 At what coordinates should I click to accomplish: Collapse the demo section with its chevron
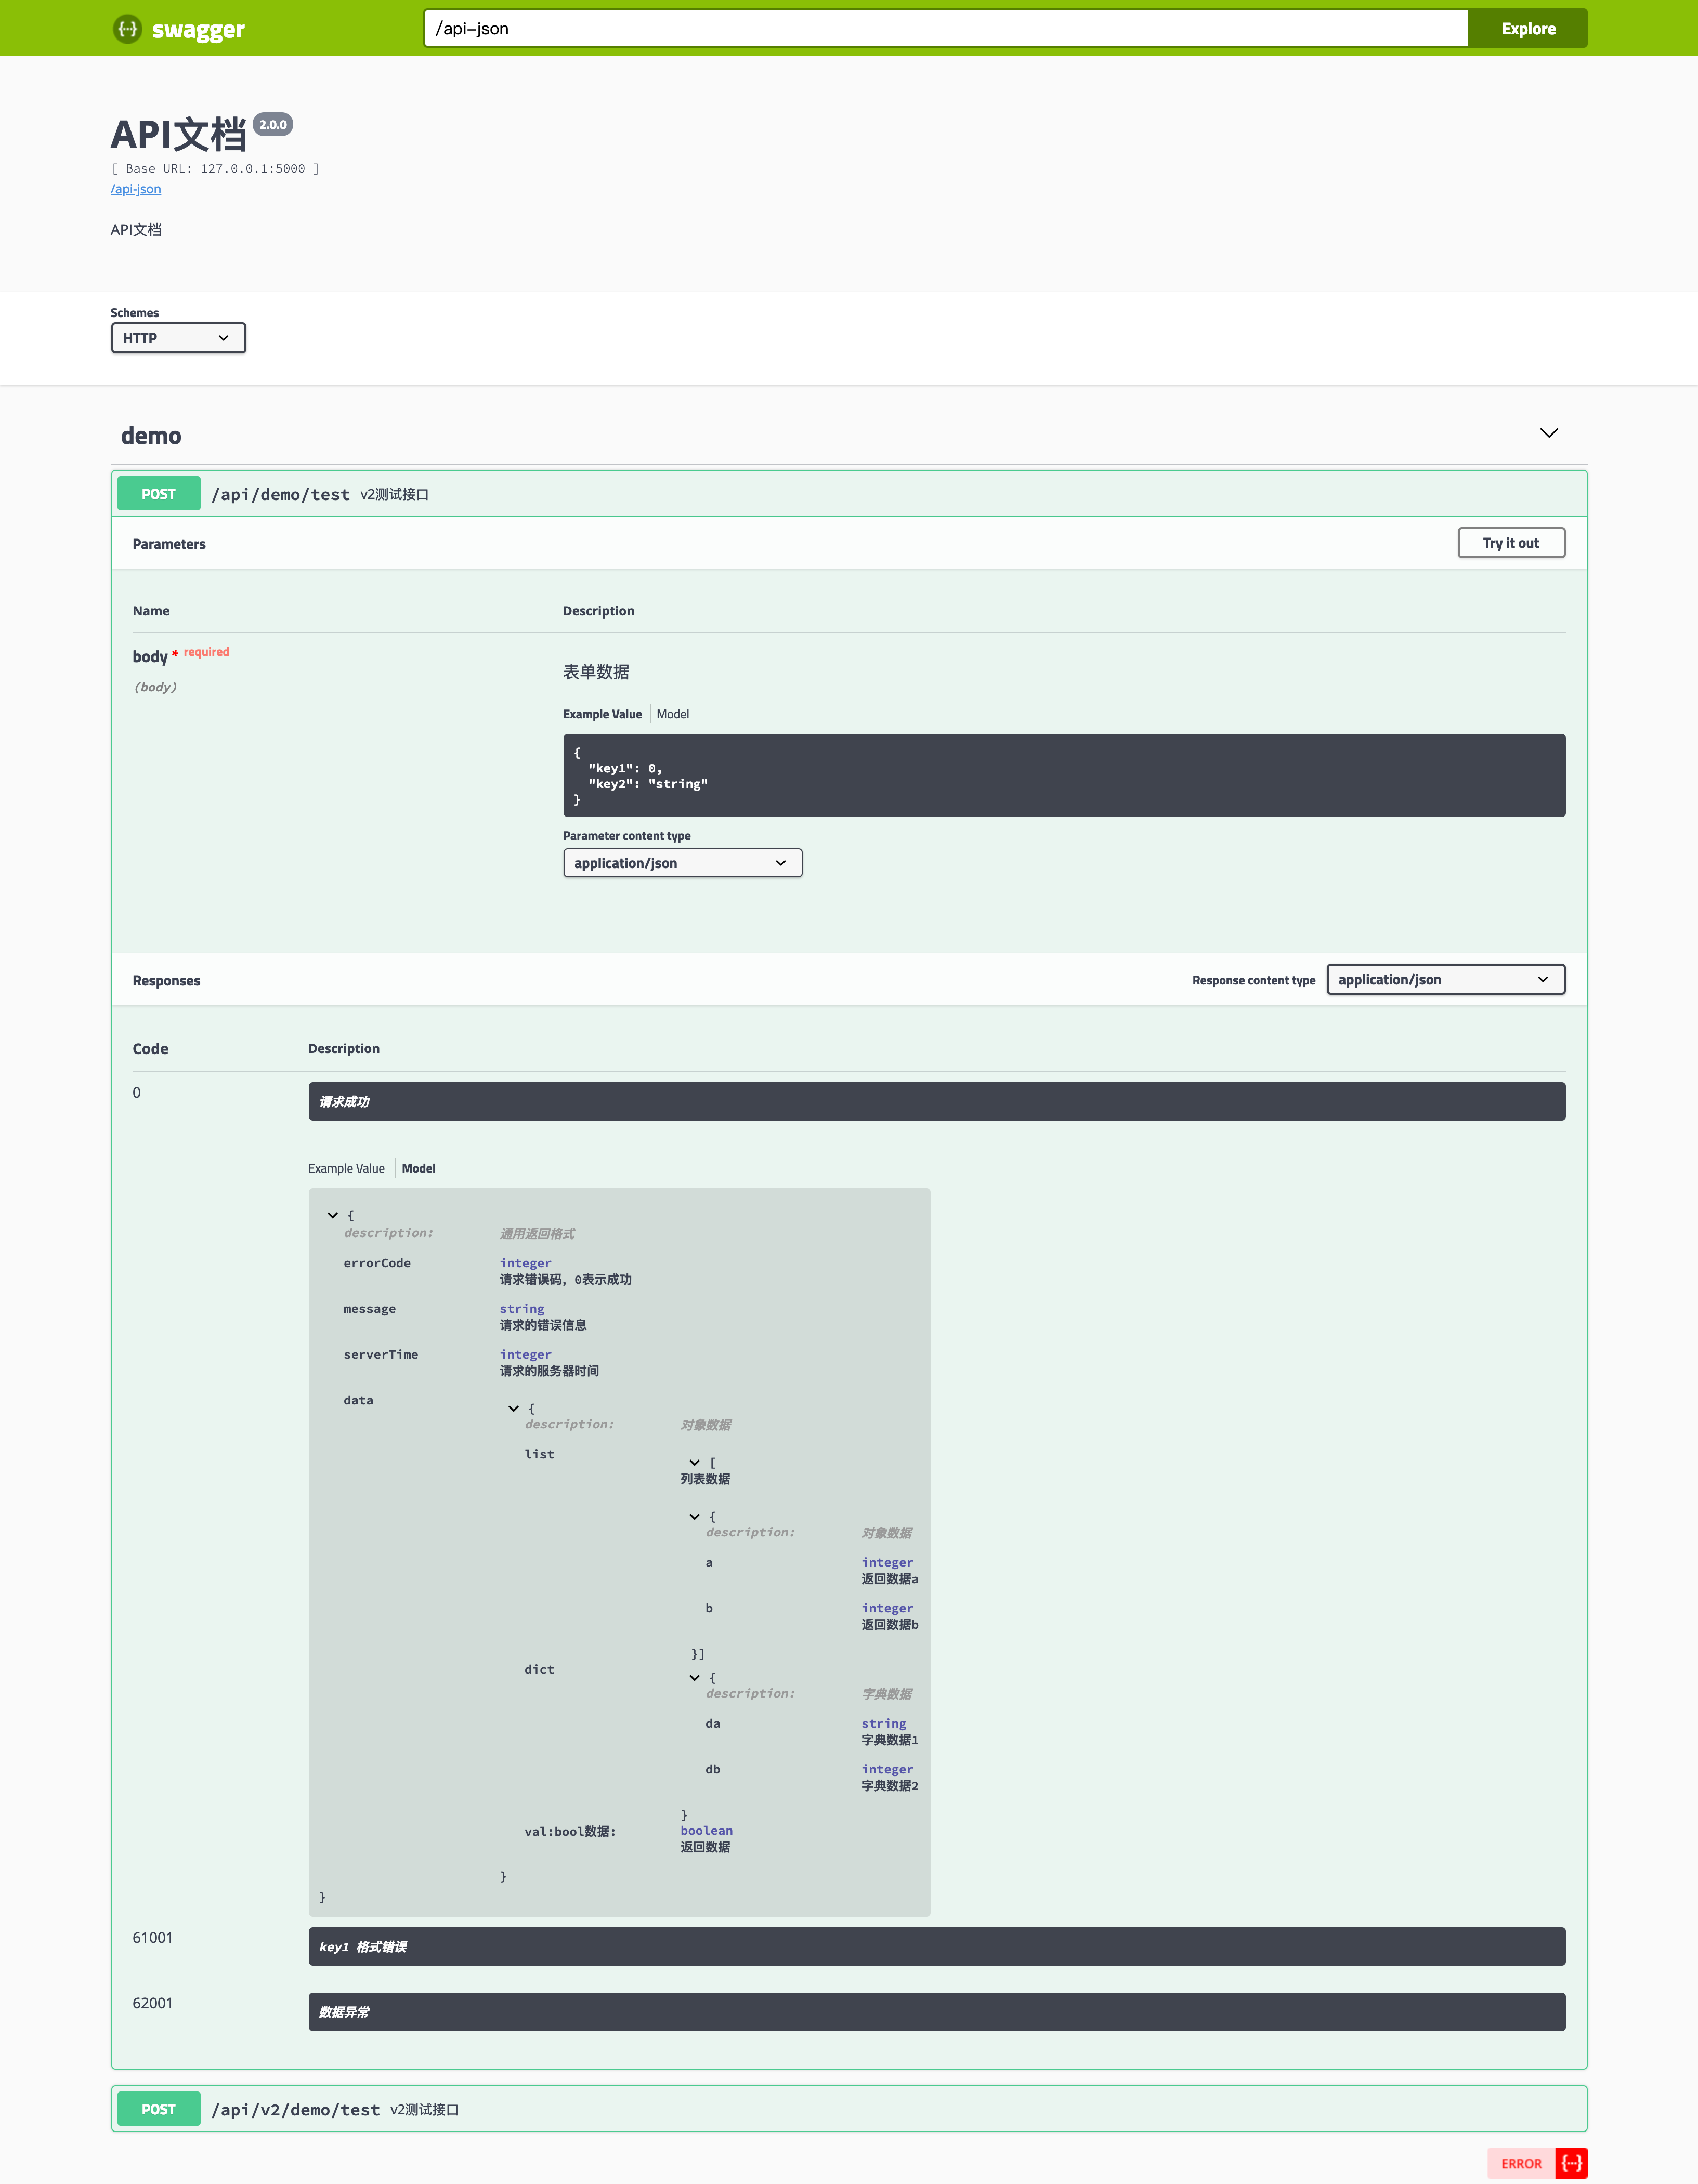click(1548, 433)
